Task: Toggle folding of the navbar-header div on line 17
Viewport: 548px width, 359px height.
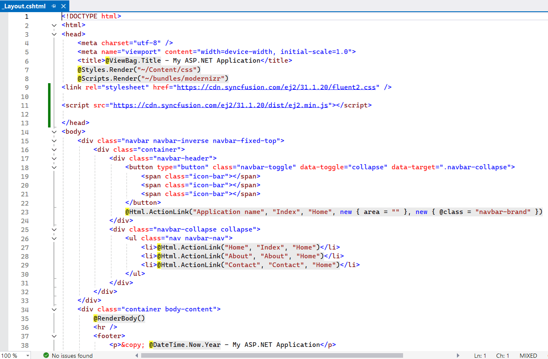Action: tap(54, 158)
